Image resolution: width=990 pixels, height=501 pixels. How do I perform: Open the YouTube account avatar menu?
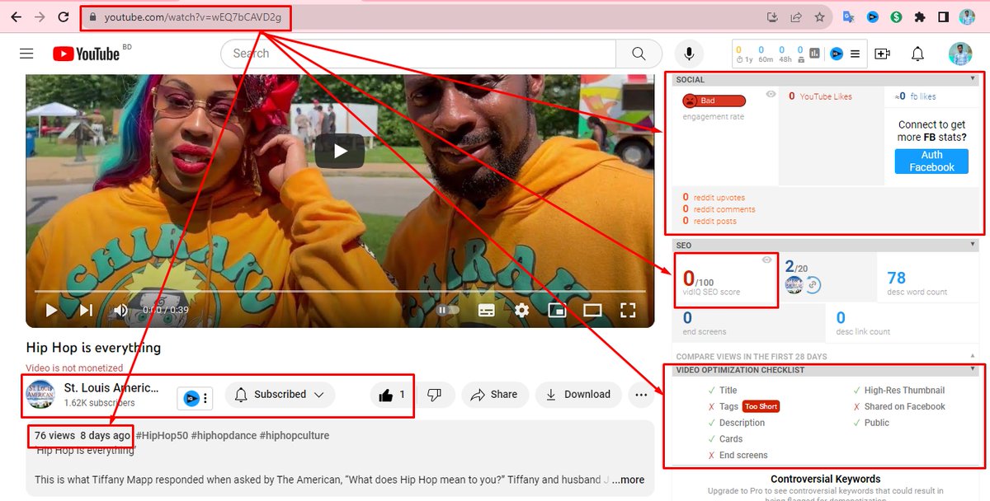[961, 54]
